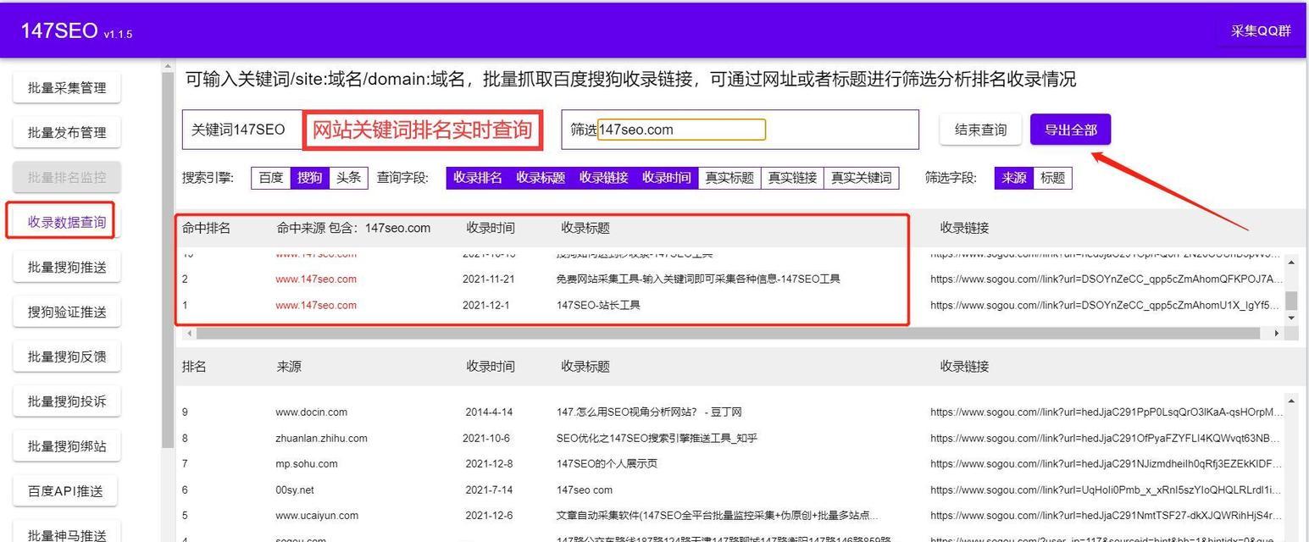Click the 导出全部 button
The image size is (1309, 542).
pyautogui.click(x=1070, y=129)
